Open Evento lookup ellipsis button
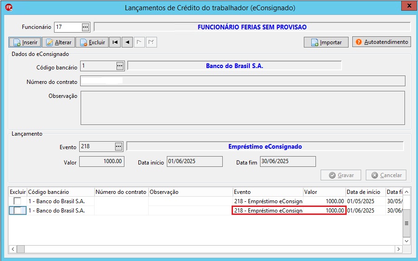Viewport: 418px width, 261px height. click(118, 146)
